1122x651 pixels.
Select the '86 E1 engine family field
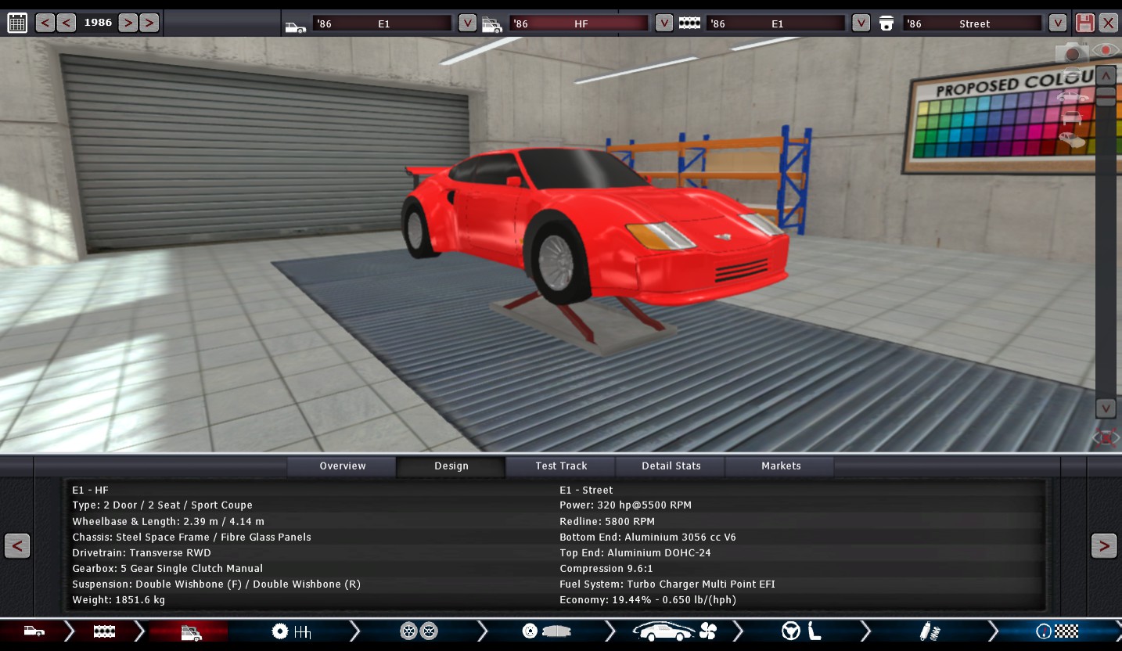[x=776, y=23]
